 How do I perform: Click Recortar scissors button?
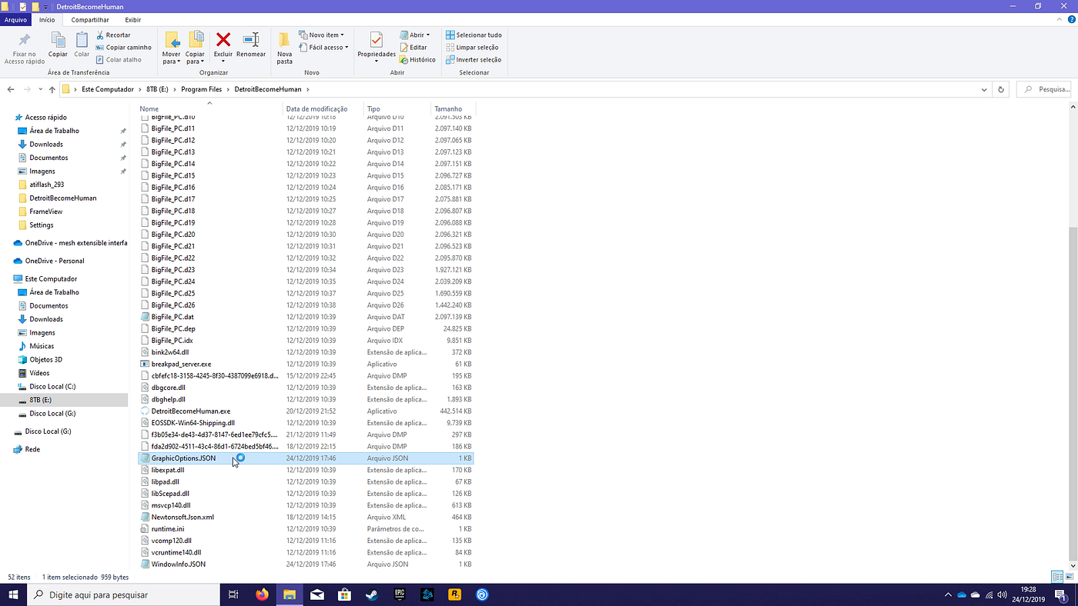113,35
